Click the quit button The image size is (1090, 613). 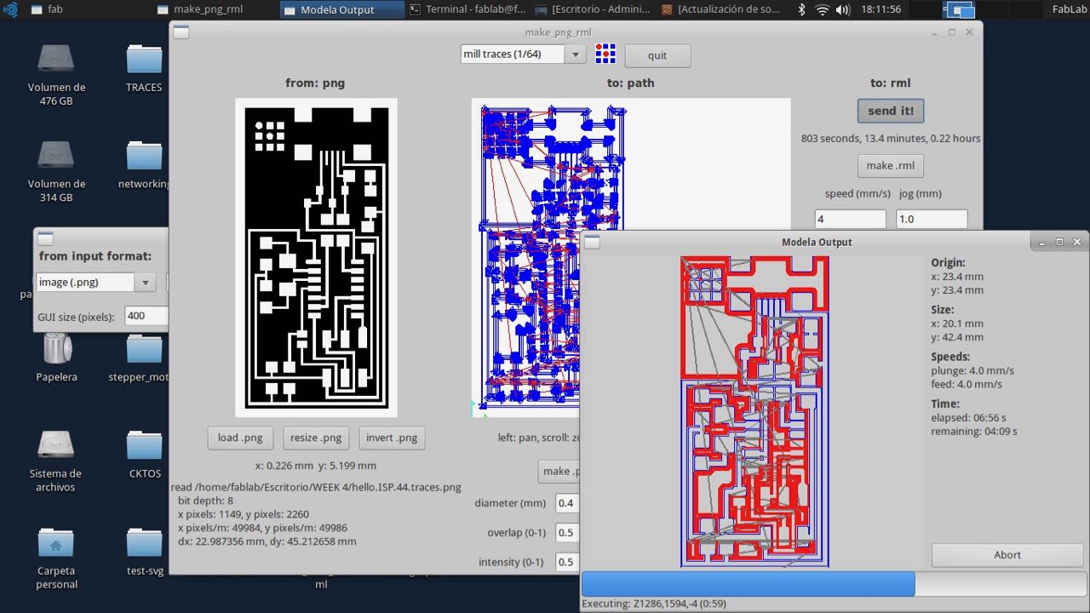pos(657,55)
